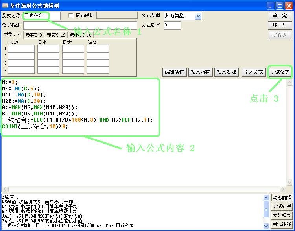Click the code line M10:=MA(C,10);

click(x=24, y=95)
